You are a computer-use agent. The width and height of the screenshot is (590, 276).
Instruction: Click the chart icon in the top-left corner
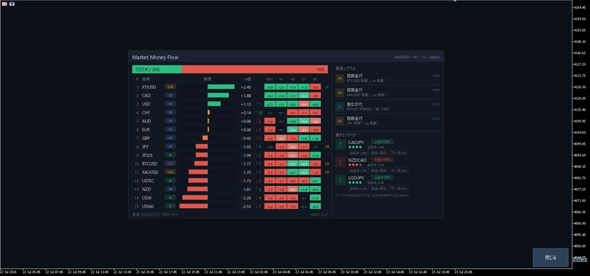click(x=12, y=4)
